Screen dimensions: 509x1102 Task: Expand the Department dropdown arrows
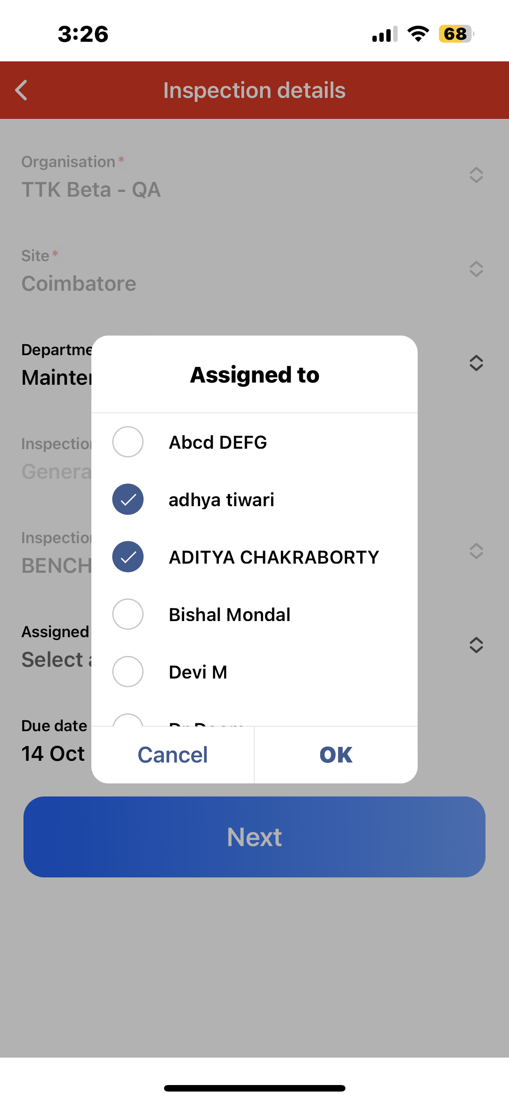pos(476,363)
